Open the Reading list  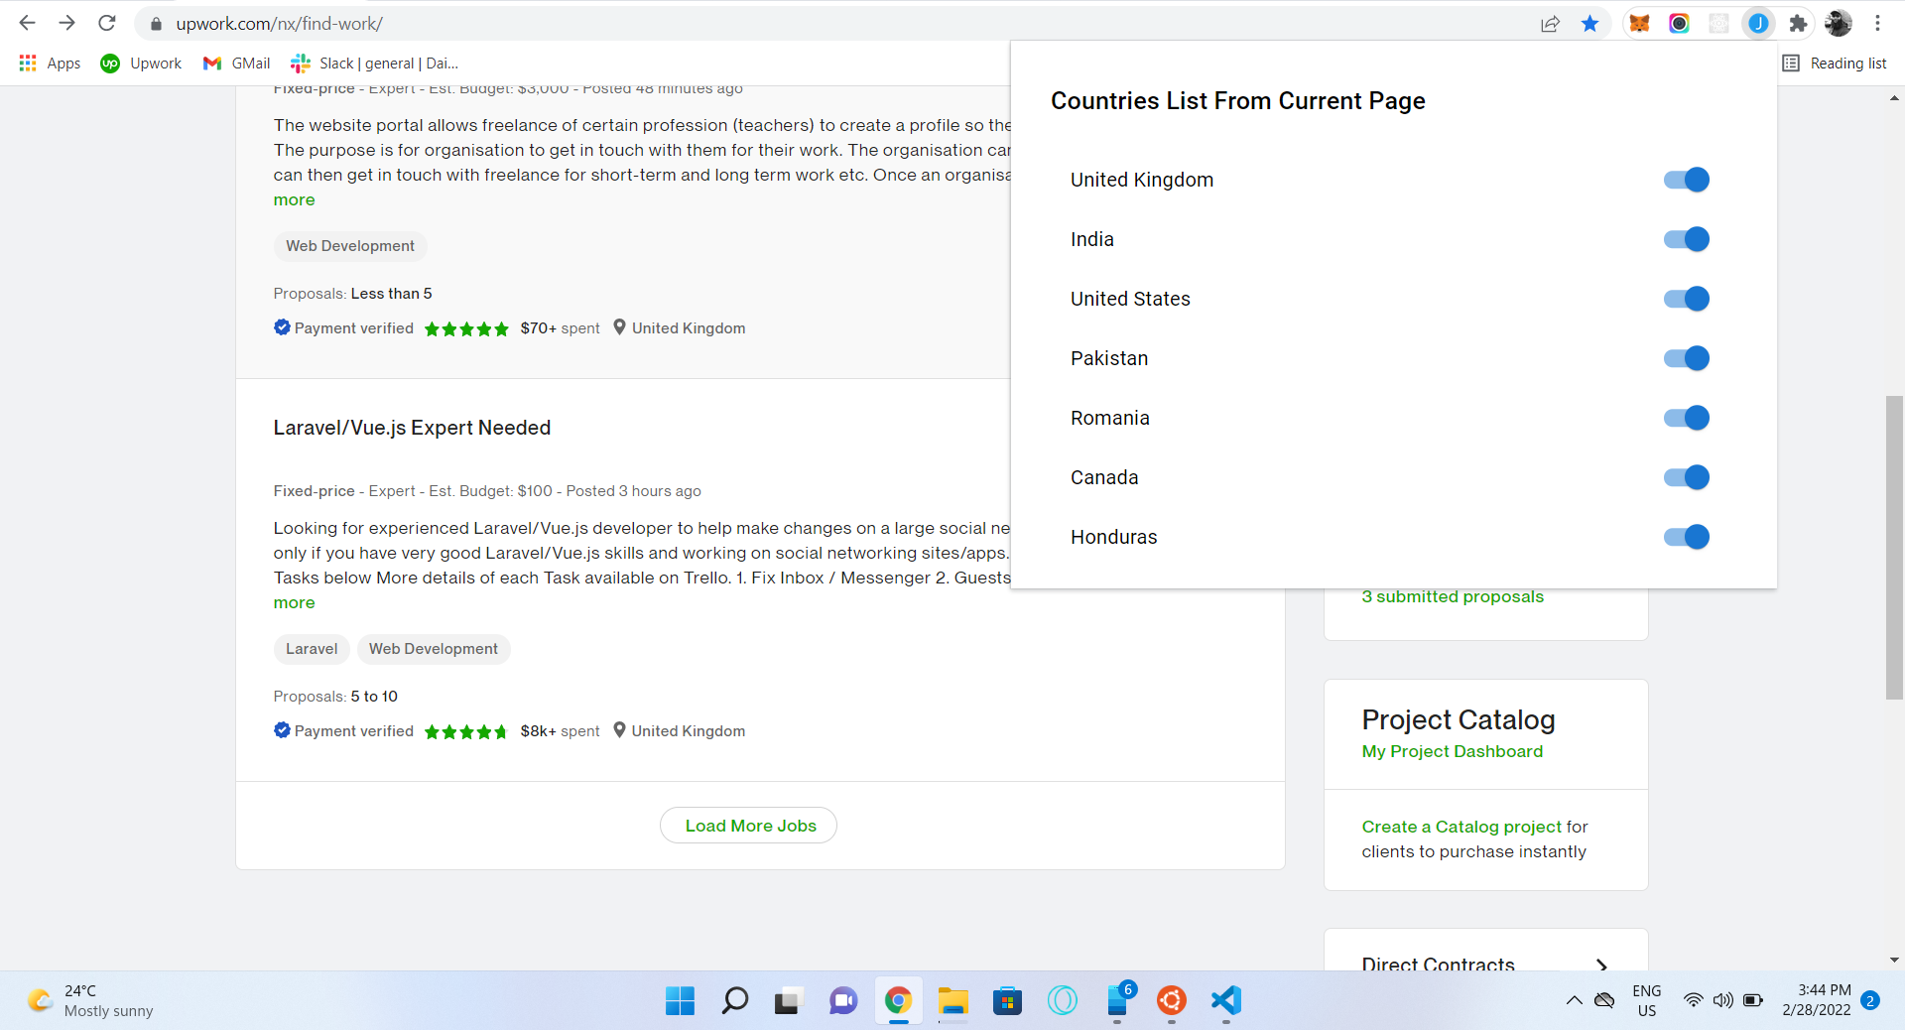pos(1835,63)
